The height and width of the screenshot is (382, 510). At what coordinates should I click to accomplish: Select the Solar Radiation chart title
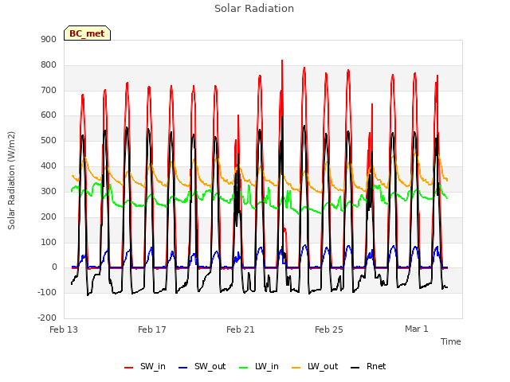coord(254,9)
